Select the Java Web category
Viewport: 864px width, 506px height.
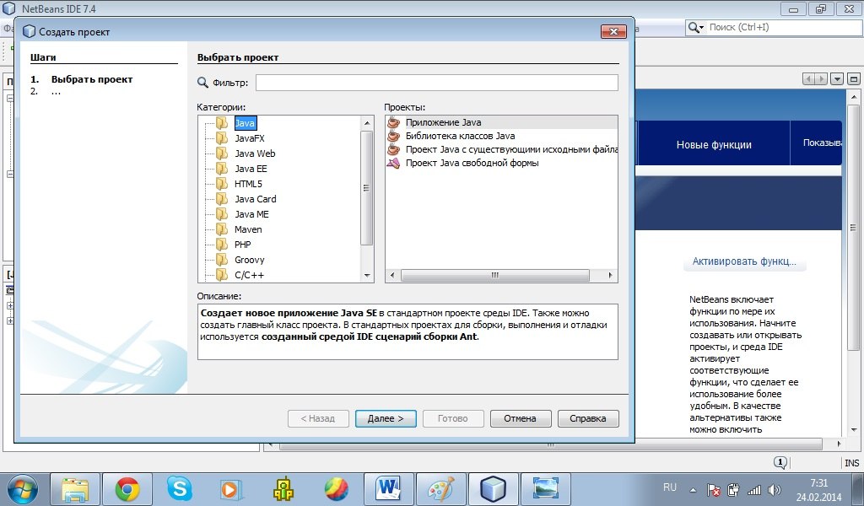255,153
